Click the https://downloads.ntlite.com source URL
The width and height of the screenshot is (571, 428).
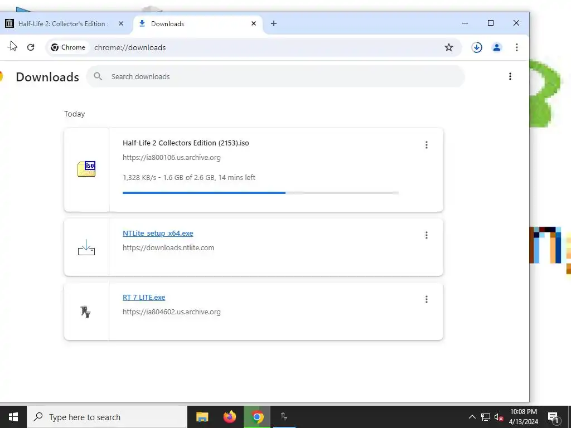168,248
